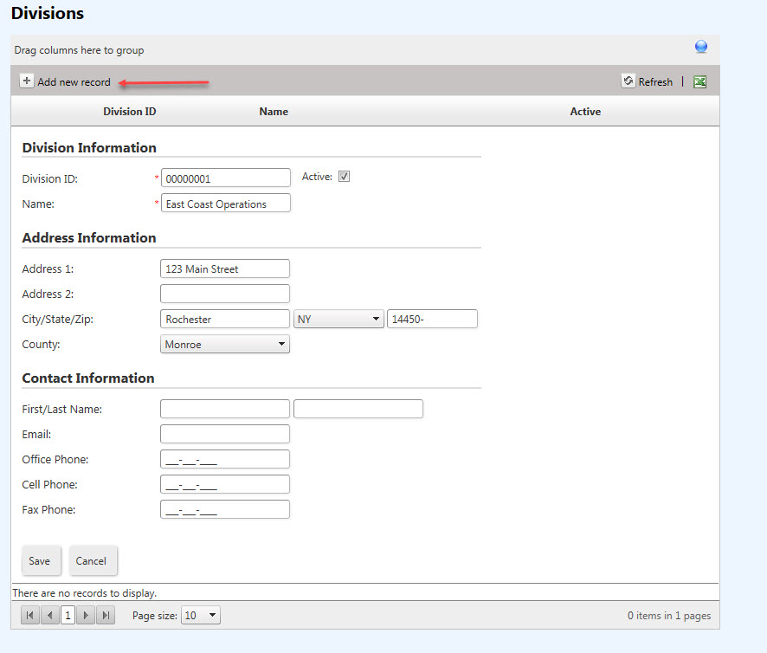This screenshot has height=653, width=767.
Task: Click the blue help globe icon
Action: 701,48
